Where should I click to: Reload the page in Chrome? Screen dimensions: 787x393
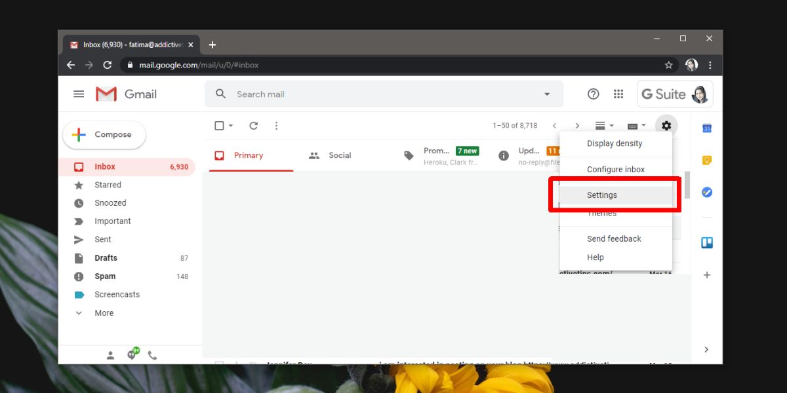click(108, 65)
